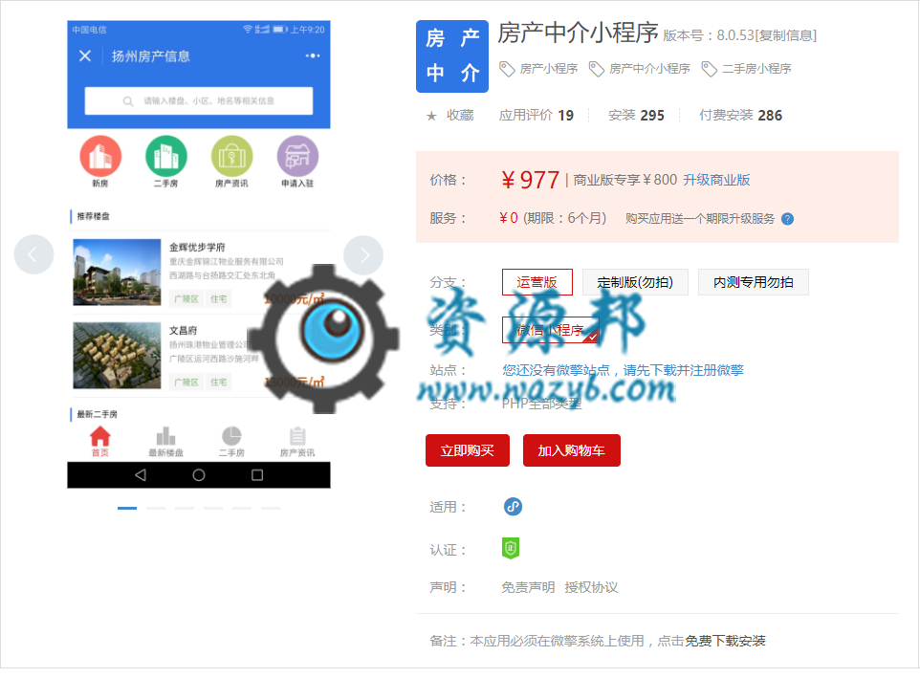
Task: Click the 立即购买 button
Action: pyautogui.click(x=467, y=450)
